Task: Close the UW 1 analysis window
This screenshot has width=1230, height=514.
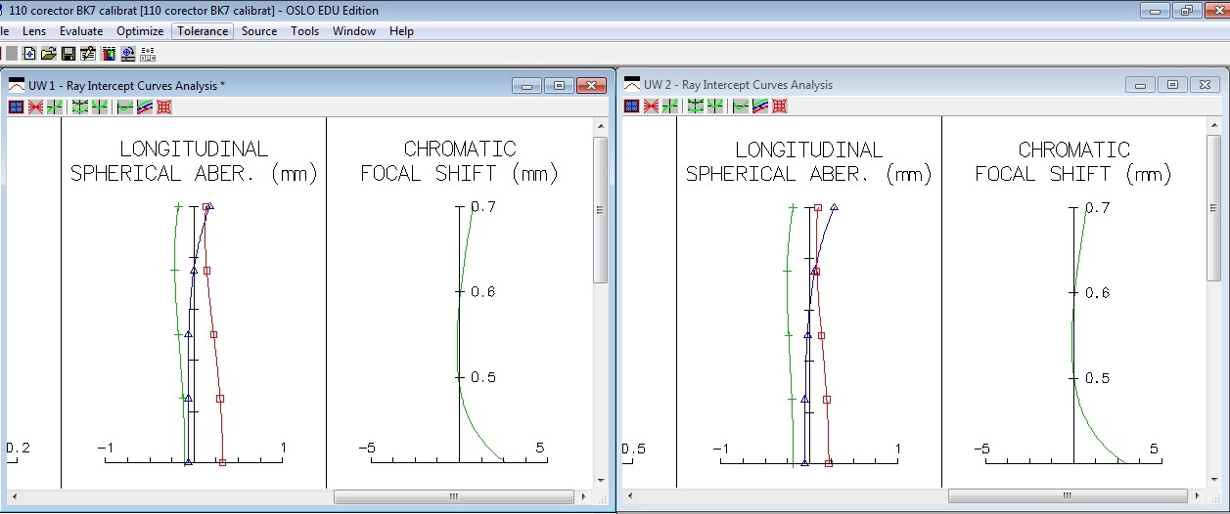Action: tap(591, 86)
